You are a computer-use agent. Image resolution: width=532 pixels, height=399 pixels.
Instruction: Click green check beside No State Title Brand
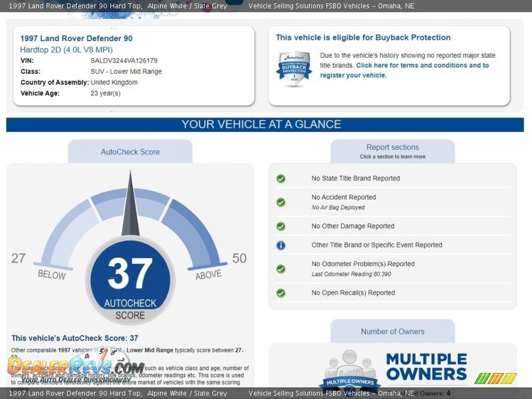pyautogui.click(x=280, y=178)
